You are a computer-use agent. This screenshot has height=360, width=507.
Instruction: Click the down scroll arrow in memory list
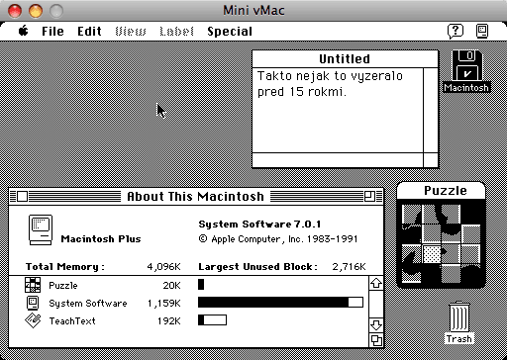pos(376,325)
